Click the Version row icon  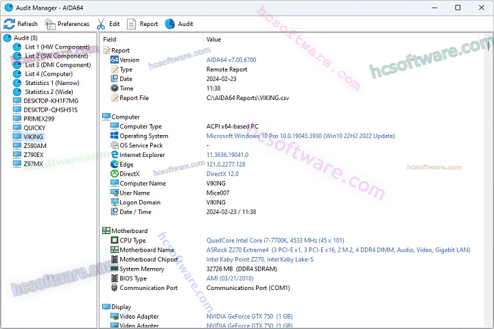coord(115,60)
